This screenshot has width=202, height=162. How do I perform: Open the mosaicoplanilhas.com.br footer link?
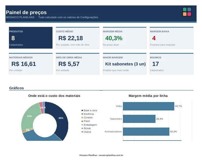click(111, 155)
